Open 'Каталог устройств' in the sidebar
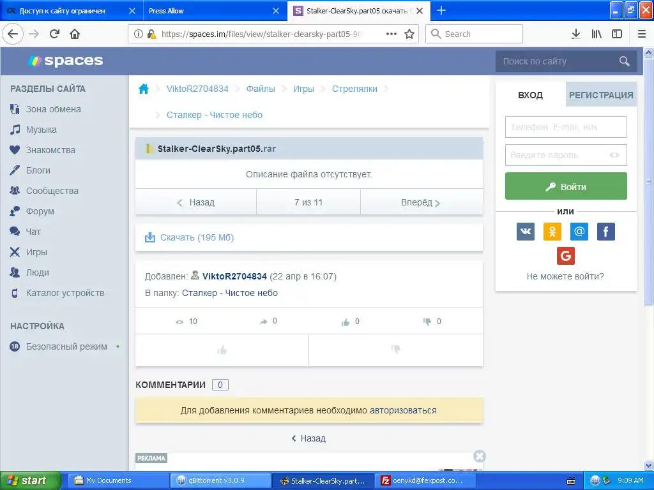Image resolution: width=654 pixels, height=490 pixels. pyautogui.click(x=65, y=293)
